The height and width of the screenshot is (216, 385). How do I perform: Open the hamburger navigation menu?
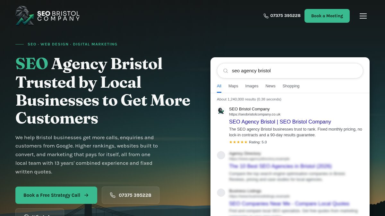click(363, 16)
